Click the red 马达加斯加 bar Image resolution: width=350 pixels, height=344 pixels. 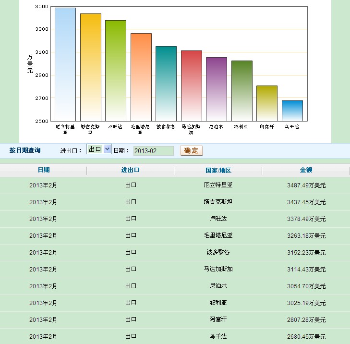[x=192, y=86]
